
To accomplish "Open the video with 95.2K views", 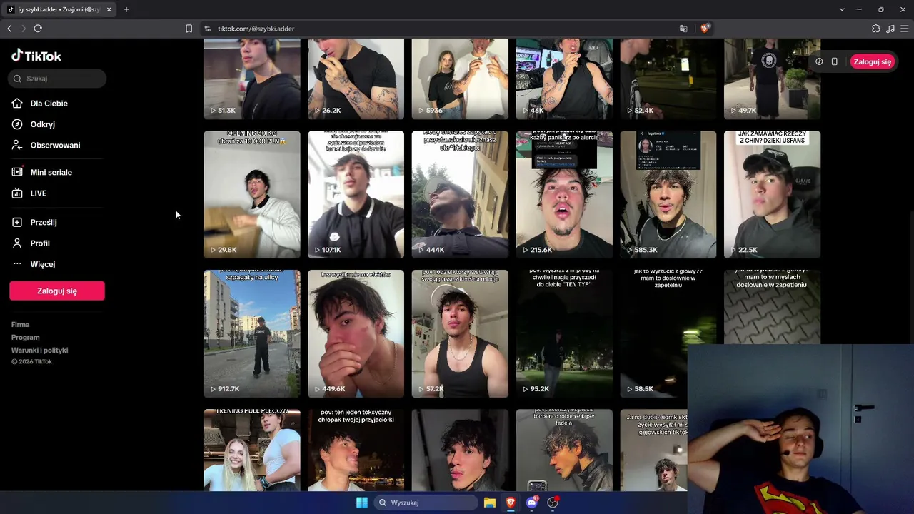I will pyautogui.click(x=564, y=333).
